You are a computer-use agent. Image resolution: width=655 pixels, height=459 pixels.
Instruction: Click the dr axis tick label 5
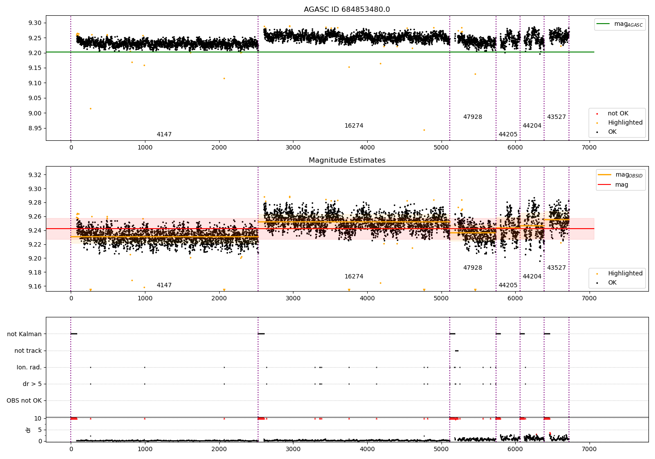40,430
